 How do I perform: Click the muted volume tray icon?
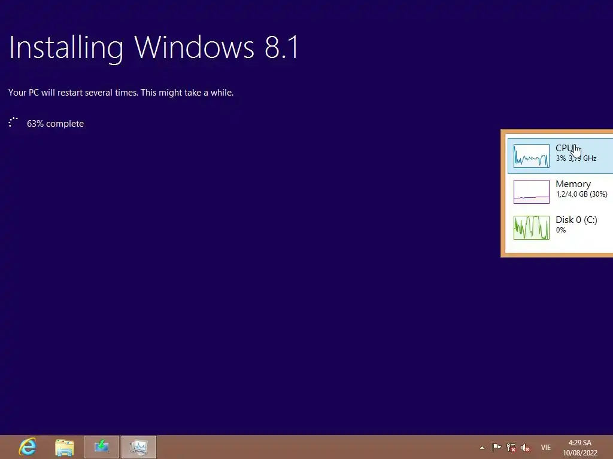pyautogui.click(x=526, y=447)
